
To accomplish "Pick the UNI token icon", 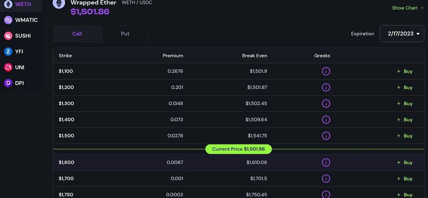I will 8,67.
